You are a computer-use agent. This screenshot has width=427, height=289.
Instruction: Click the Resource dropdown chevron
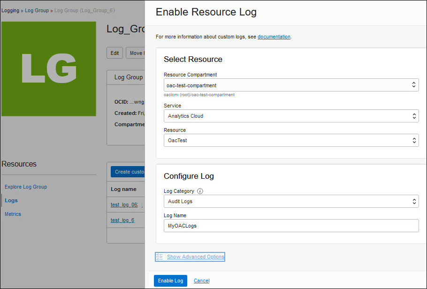[413, 140]
